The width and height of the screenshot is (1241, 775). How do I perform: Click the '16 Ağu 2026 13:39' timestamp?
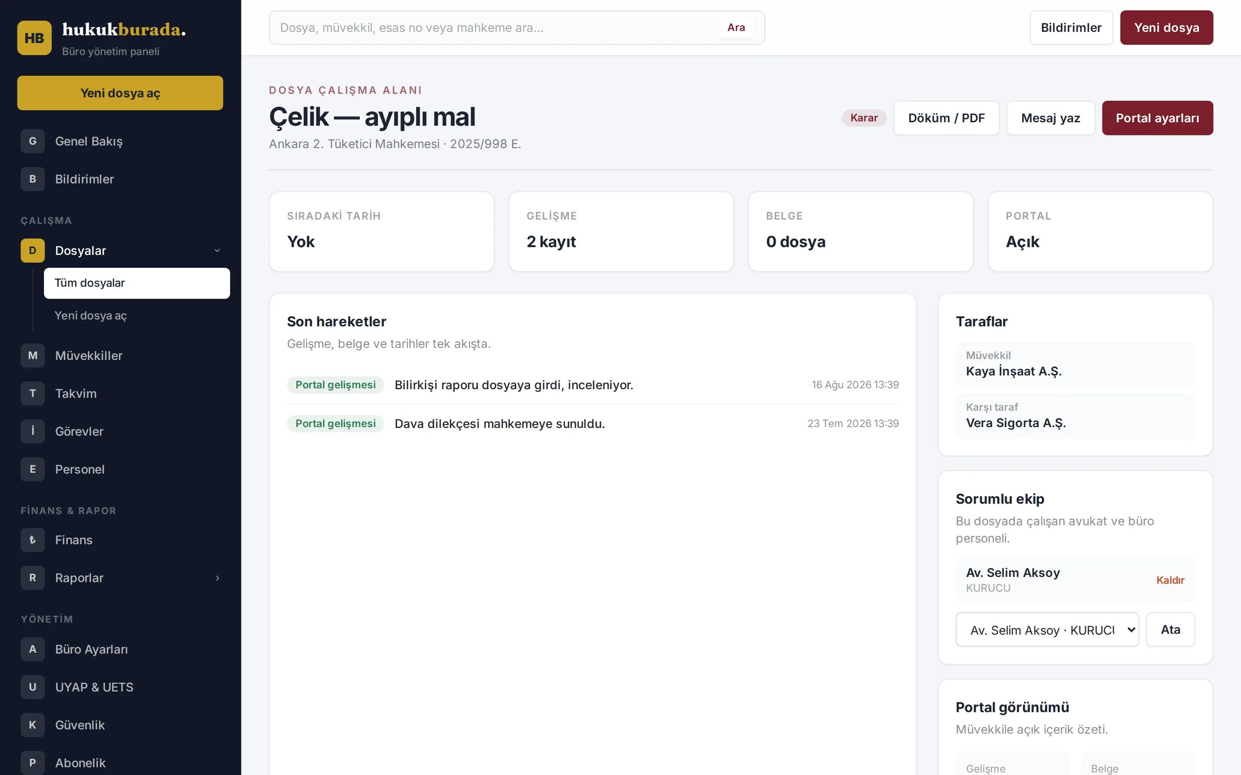855,385
